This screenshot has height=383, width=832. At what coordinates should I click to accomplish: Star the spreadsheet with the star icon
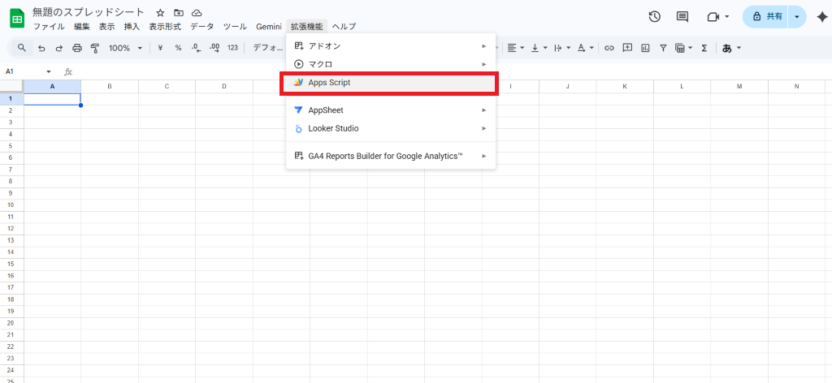160,13
